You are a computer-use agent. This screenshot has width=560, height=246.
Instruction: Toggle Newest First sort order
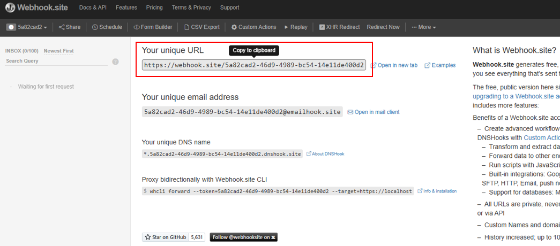click(59, 51)
